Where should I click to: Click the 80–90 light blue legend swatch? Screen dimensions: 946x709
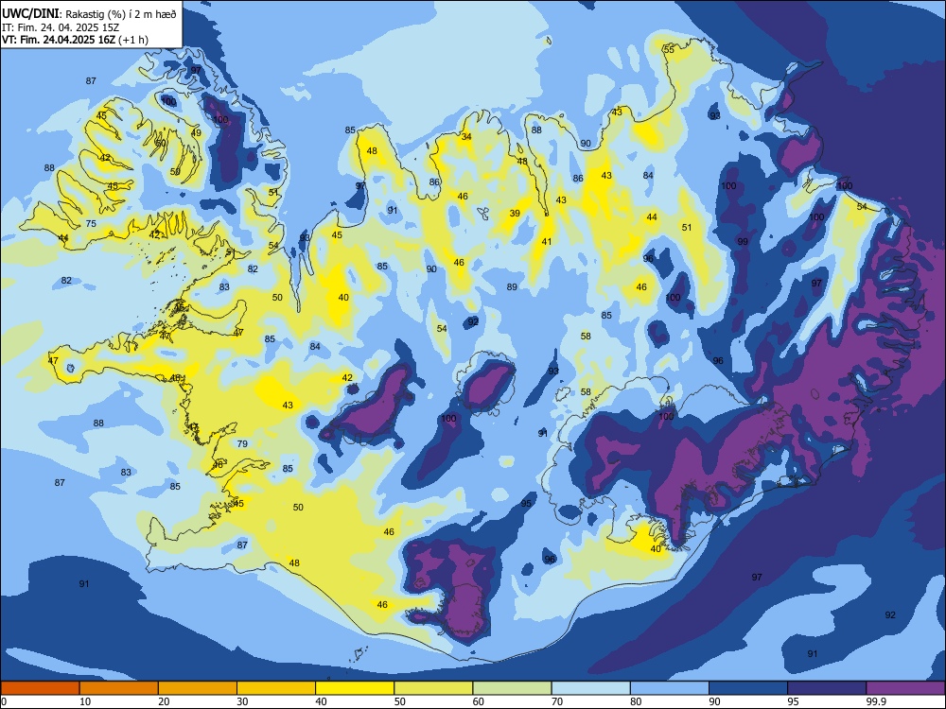(670, 688)
